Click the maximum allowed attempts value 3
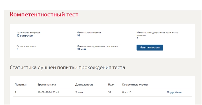202x105 pixels. (x=137, y=38)
